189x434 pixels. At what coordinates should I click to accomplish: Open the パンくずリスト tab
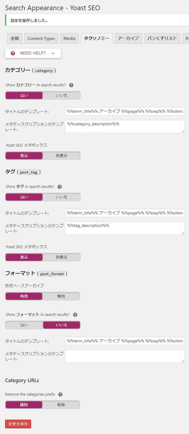point(162,38)
